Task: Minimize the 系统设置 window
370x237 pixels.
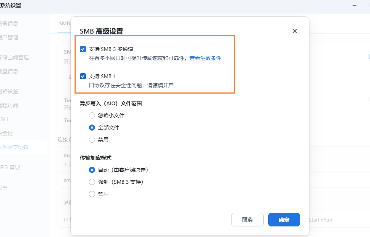Action: point(354,5)
